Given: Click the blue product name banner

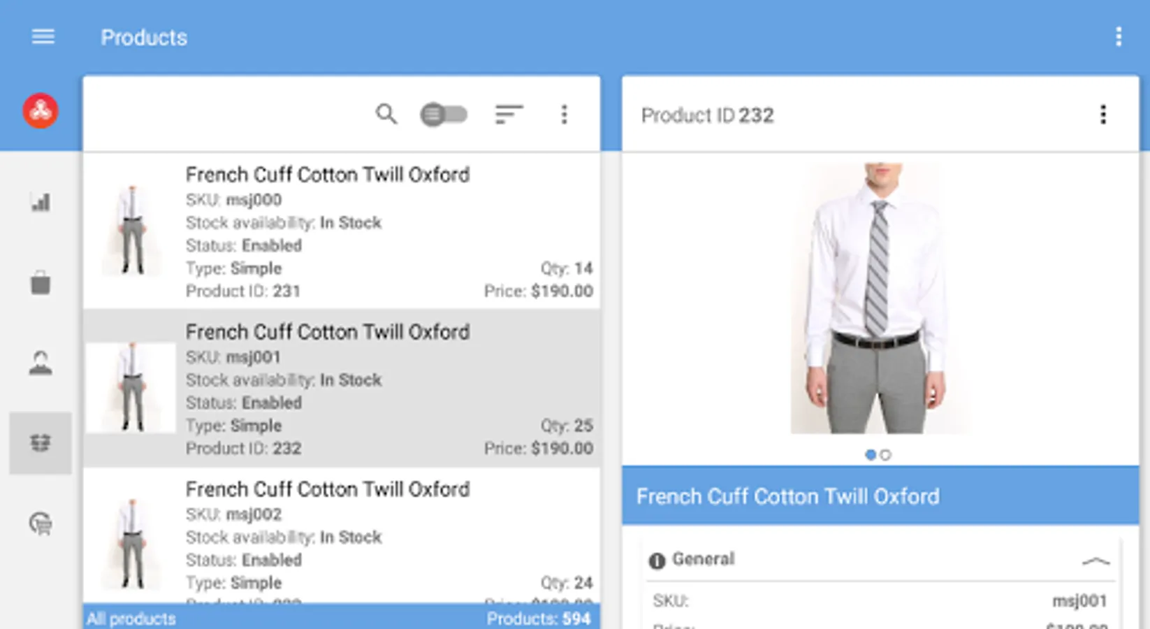Looking at the screenshot, I should coord(880,496).
